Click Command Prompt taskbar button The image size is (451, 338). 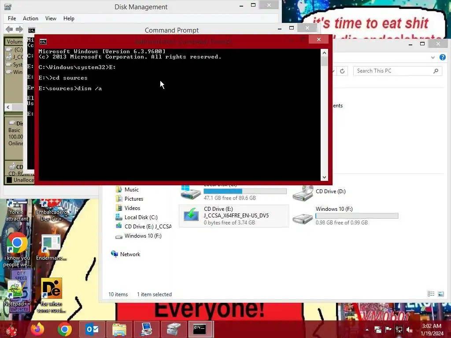pyautogui.click(x=200, y=329)
